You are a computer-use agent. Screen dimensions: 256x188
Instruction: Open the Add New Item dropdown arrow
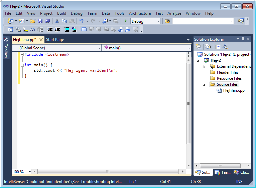tap(27, 21)
